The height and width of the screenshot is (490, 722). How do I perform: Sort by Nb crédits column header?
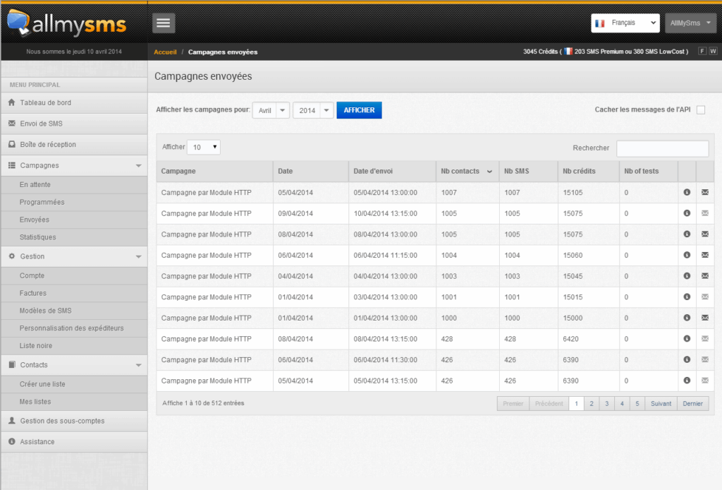588,171
